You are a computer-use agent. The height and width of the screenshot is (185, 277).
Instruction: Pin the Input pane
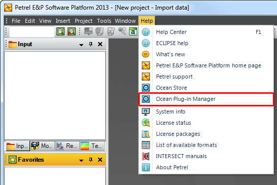pyautogui.click(x=90, y=44)
